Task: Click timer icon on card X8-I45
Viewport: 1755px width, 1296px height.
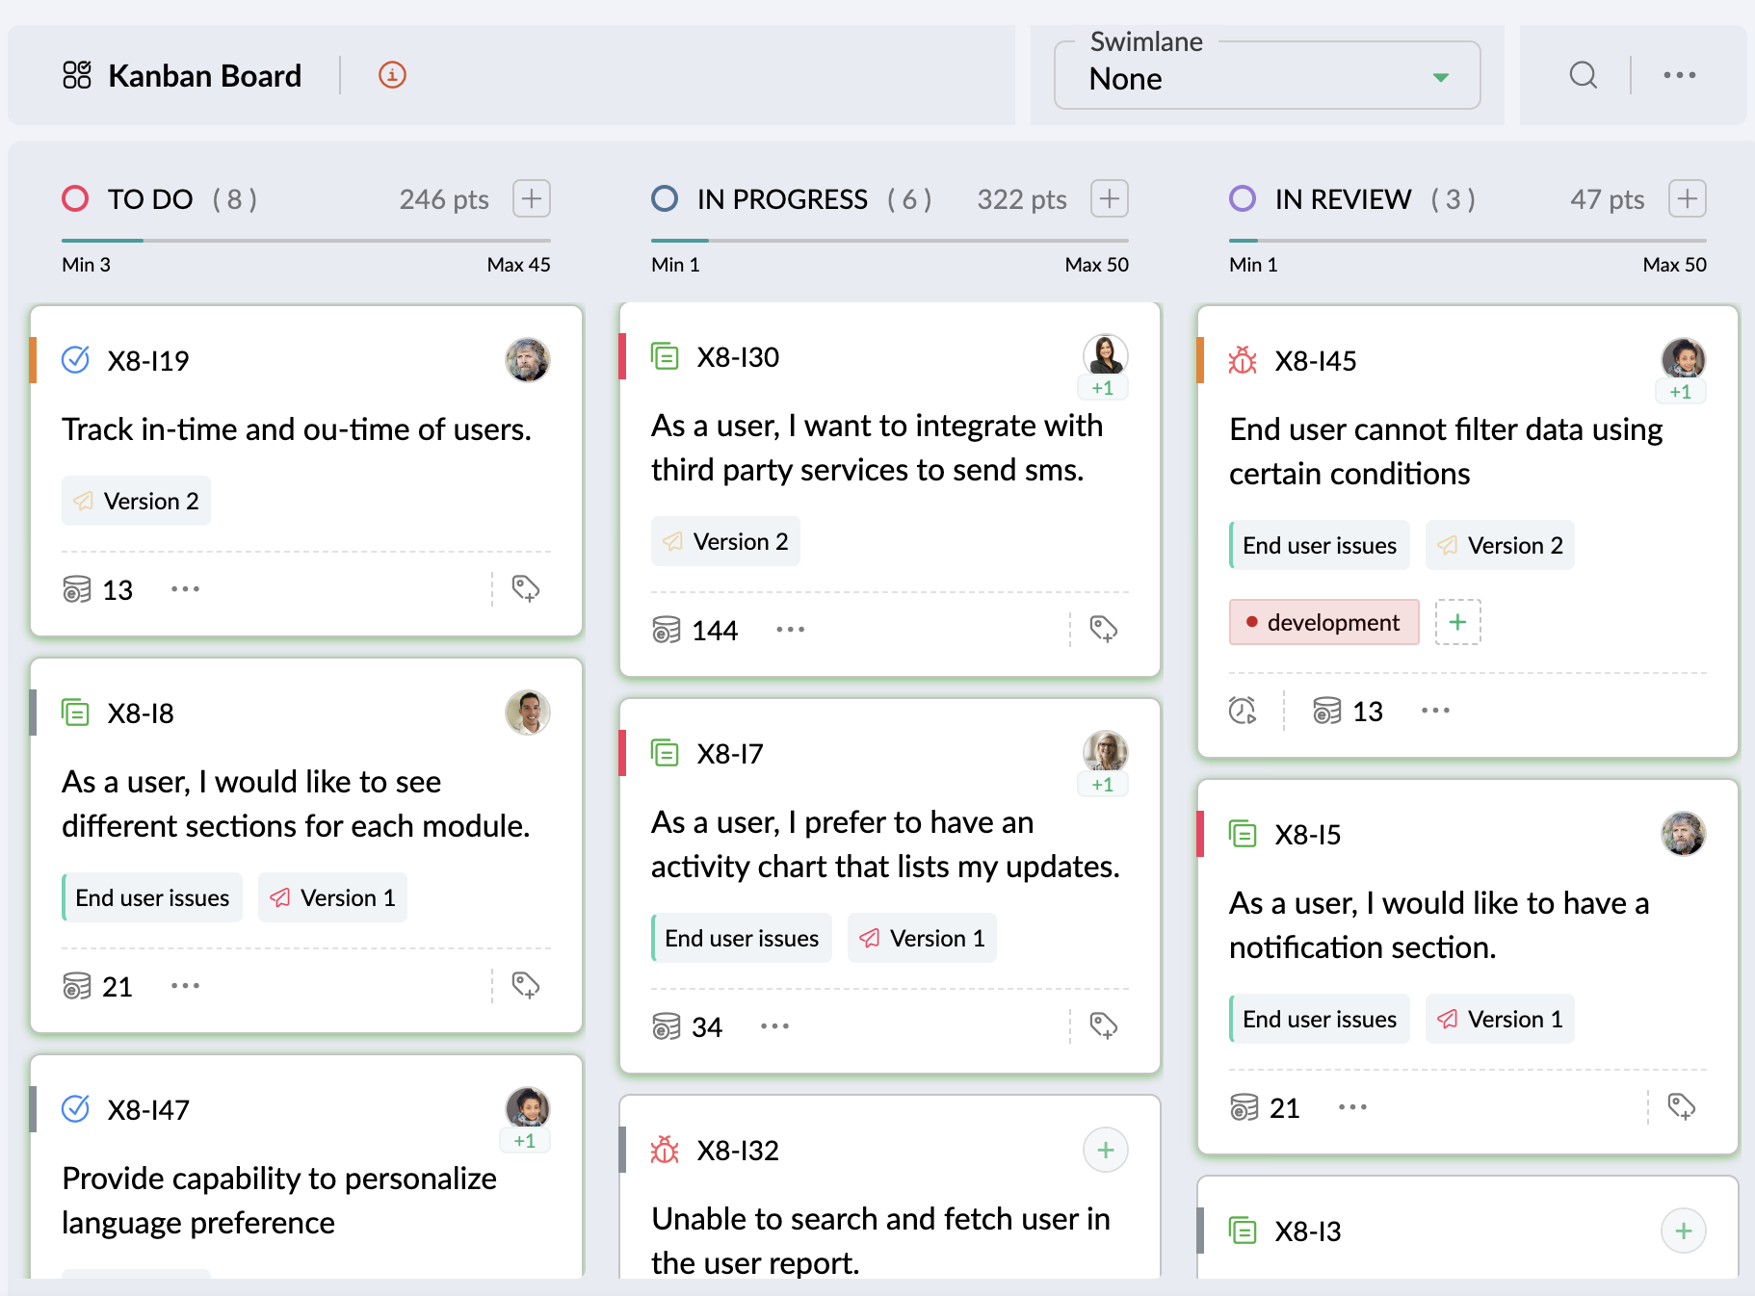Action: (1243, 711)
